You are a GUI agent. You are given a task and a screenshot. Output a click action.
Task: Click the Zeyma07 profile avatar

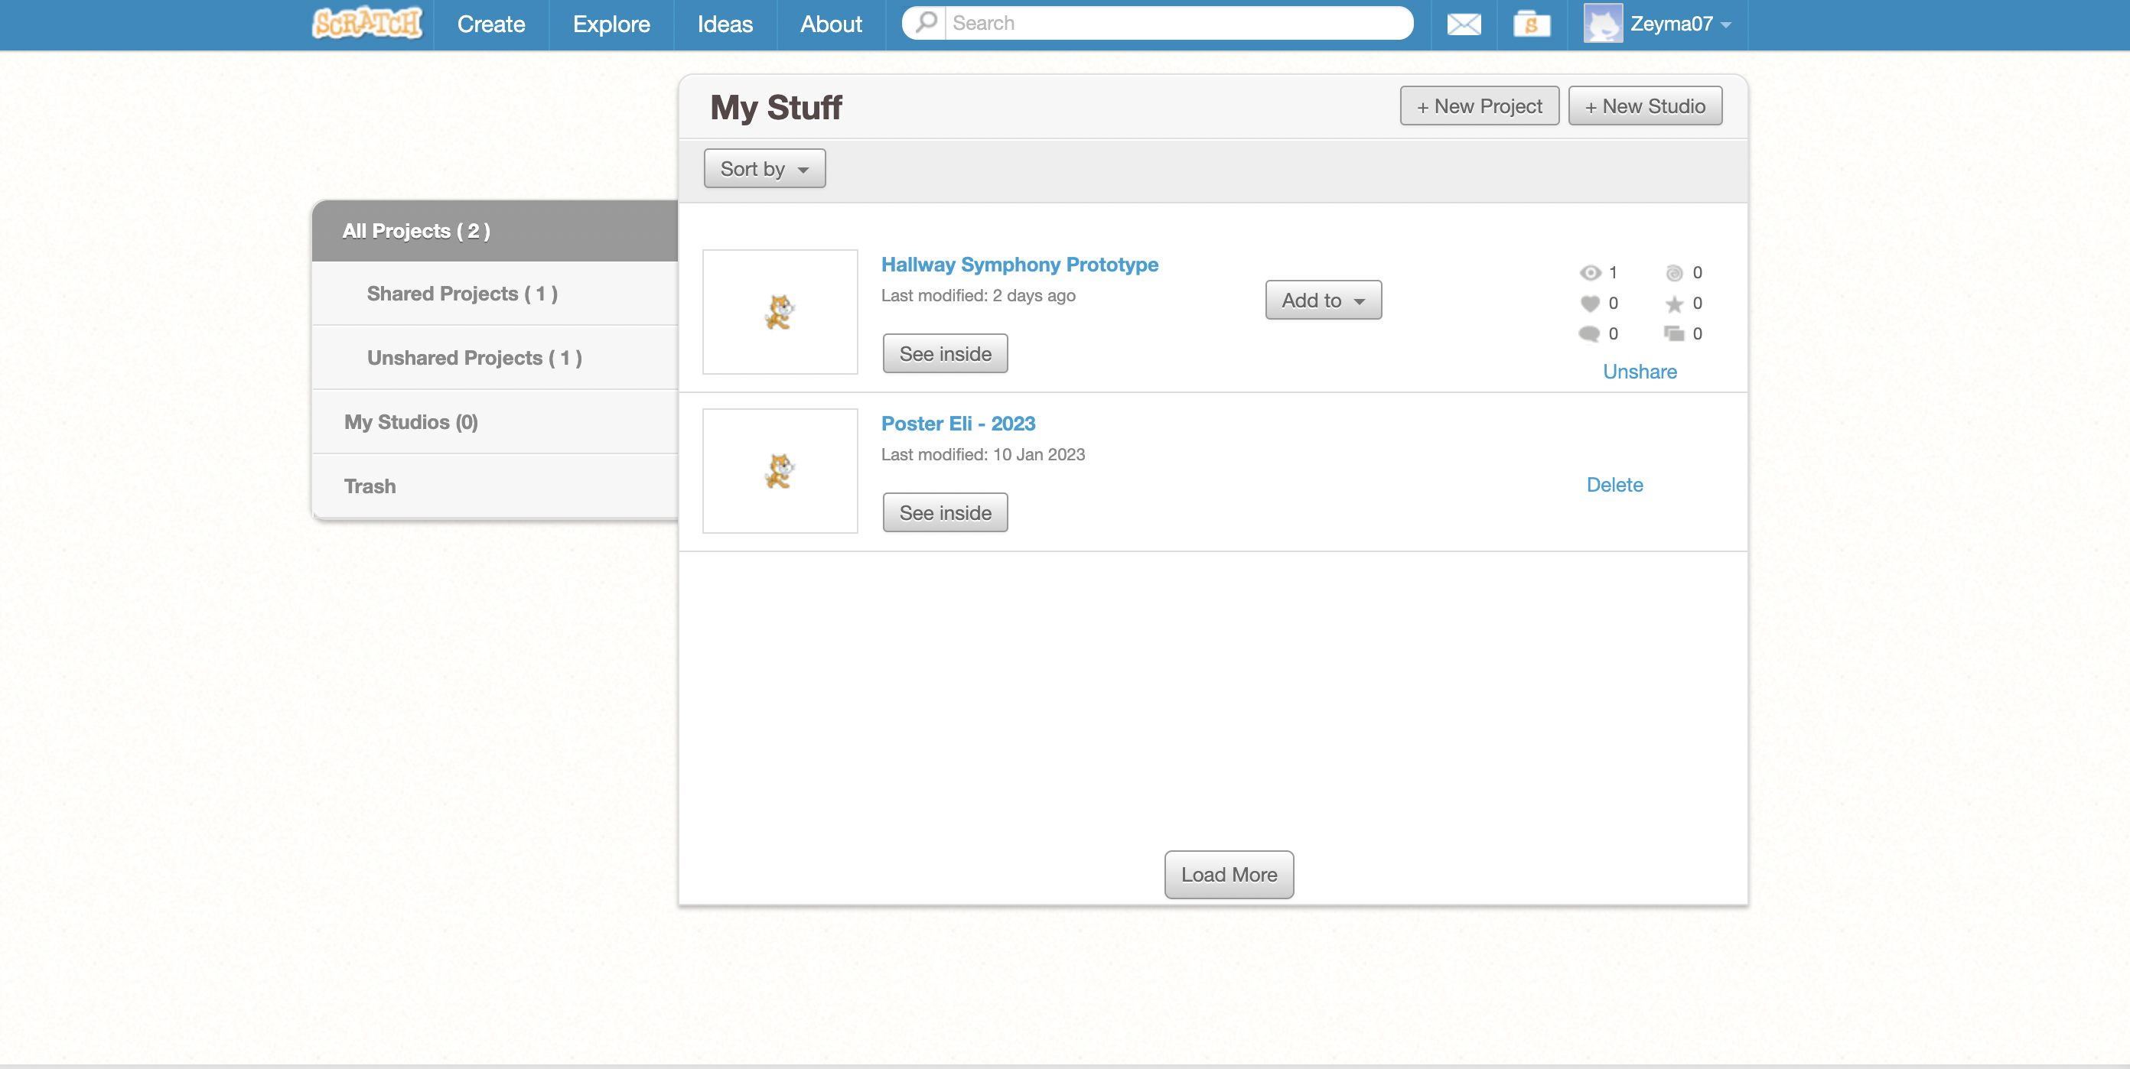click(1602, 24)
